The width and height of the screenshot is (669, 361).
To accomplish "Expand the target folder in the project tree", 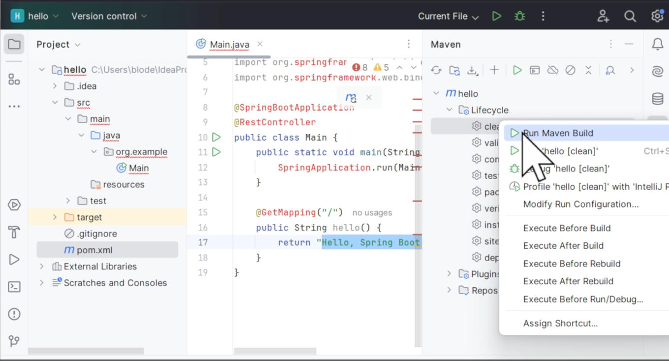I will 55,217.
